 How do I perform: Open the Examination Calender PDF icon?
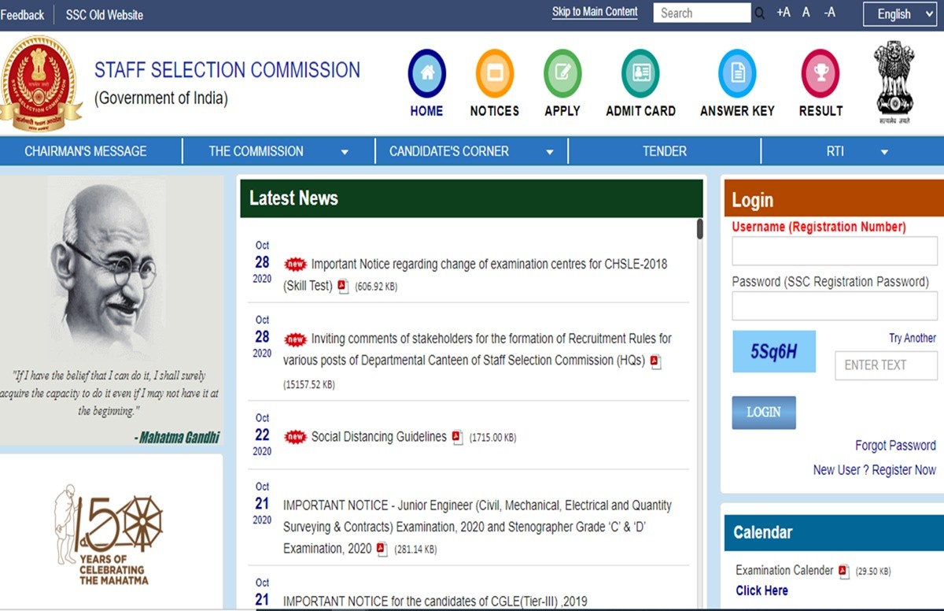[x=844, y=571]
